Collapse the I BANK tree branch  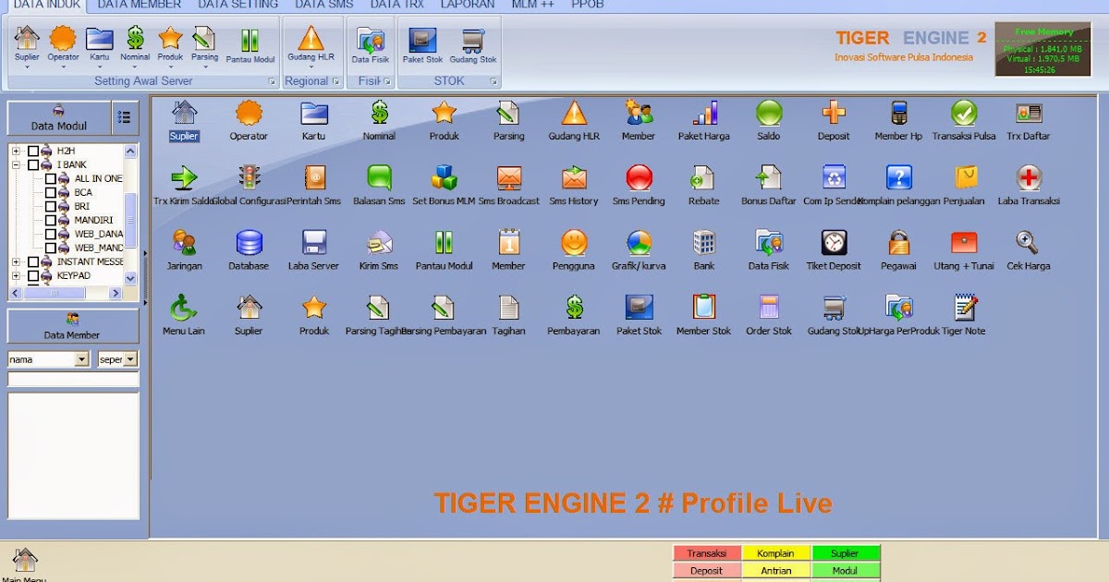[x=14, y=164]
